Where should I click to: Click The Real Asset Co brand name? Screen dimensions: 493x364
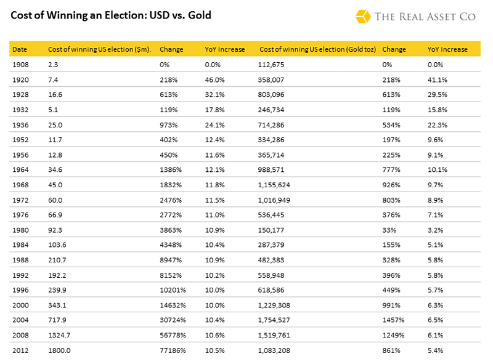(425, 17)
